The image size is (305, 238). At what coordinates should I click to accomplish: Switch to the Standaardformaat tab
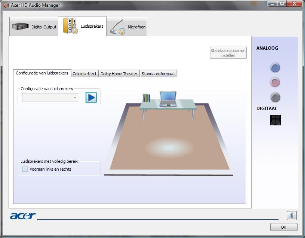click(x=158, y=74)
